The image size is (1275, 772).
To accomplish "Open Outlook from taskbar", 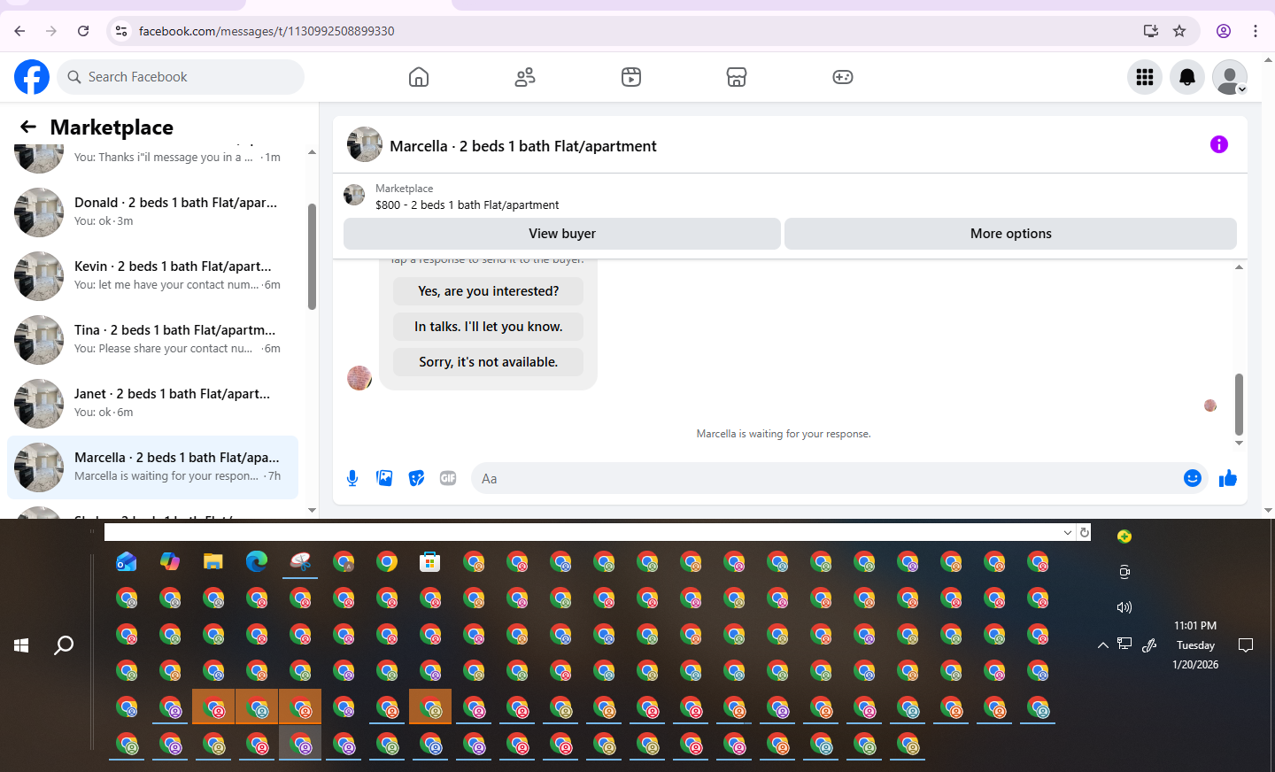I will [x=127, y=561].
